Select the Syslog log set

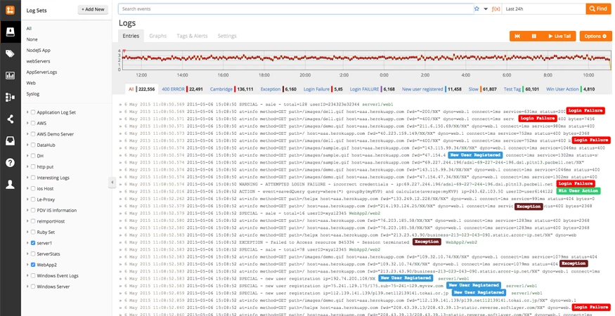[x=33, y=93]
